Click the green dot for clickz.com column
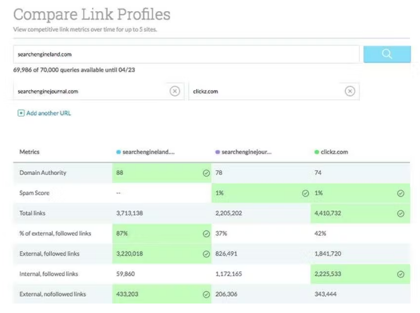420x313 pixels. (x=317, y=152)
